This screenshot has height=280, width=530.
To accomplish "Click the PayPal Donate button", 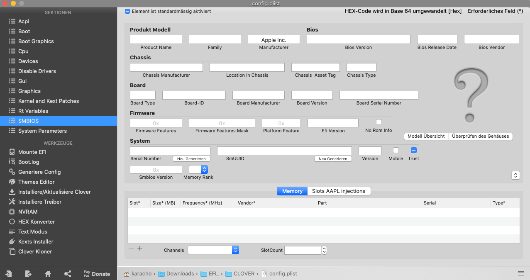I will [97, 274].
